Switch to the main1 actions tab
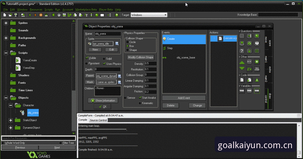Viewport: 303px width, 159px height. click(266, 59)
